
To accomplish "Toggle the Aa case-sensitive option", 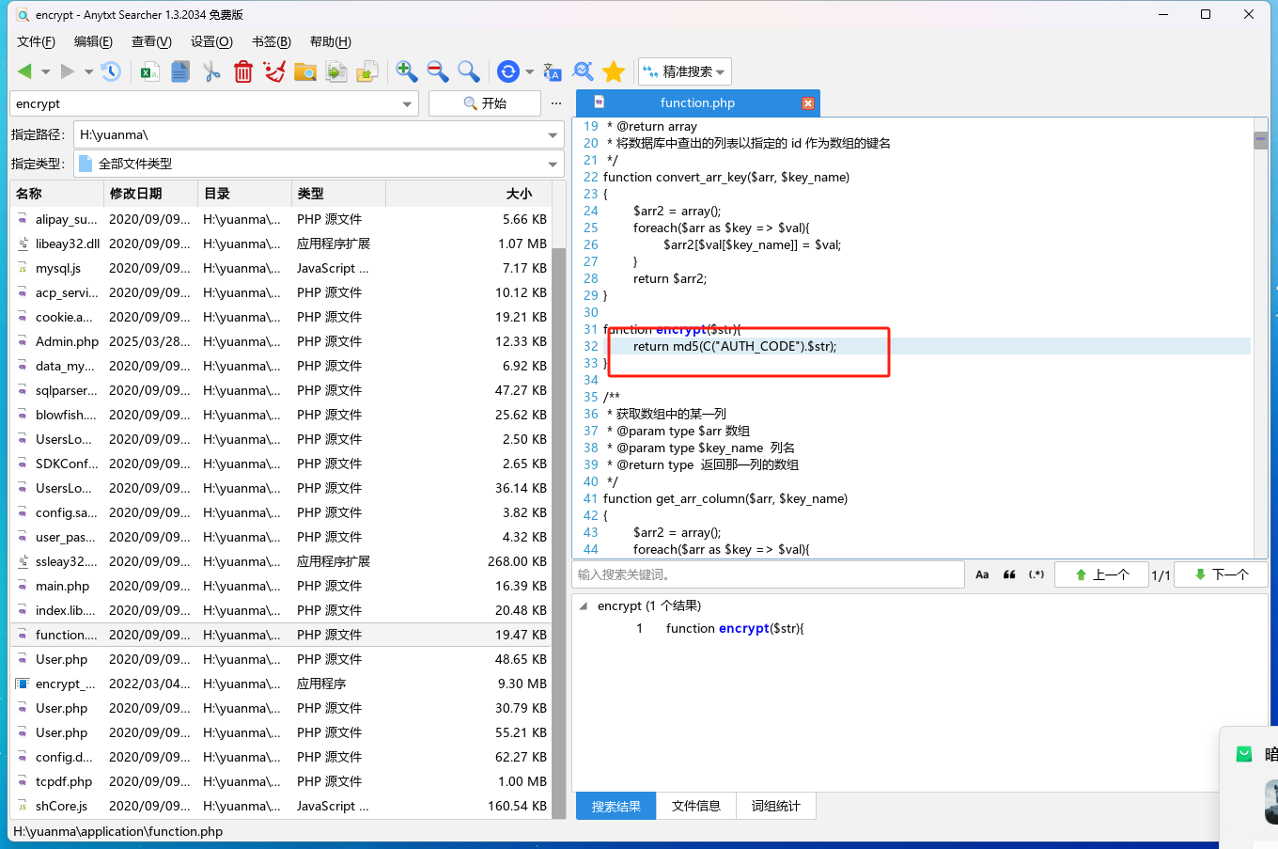I will (982, 574).
